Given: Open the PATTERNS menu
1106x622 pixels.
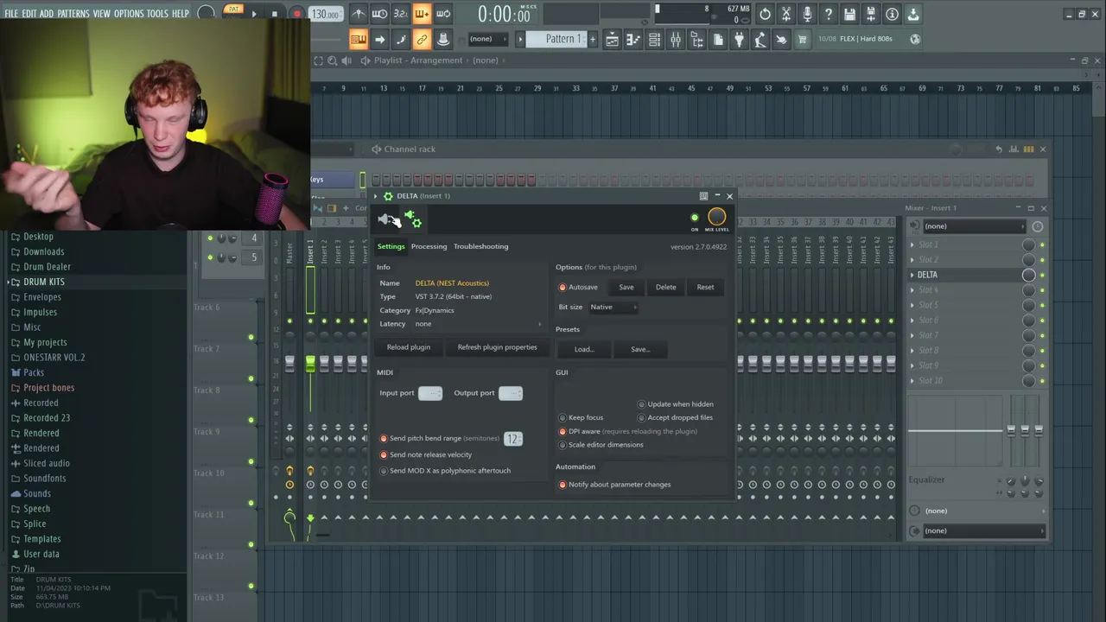Looking at the screenshot, I should coord(73,14).
